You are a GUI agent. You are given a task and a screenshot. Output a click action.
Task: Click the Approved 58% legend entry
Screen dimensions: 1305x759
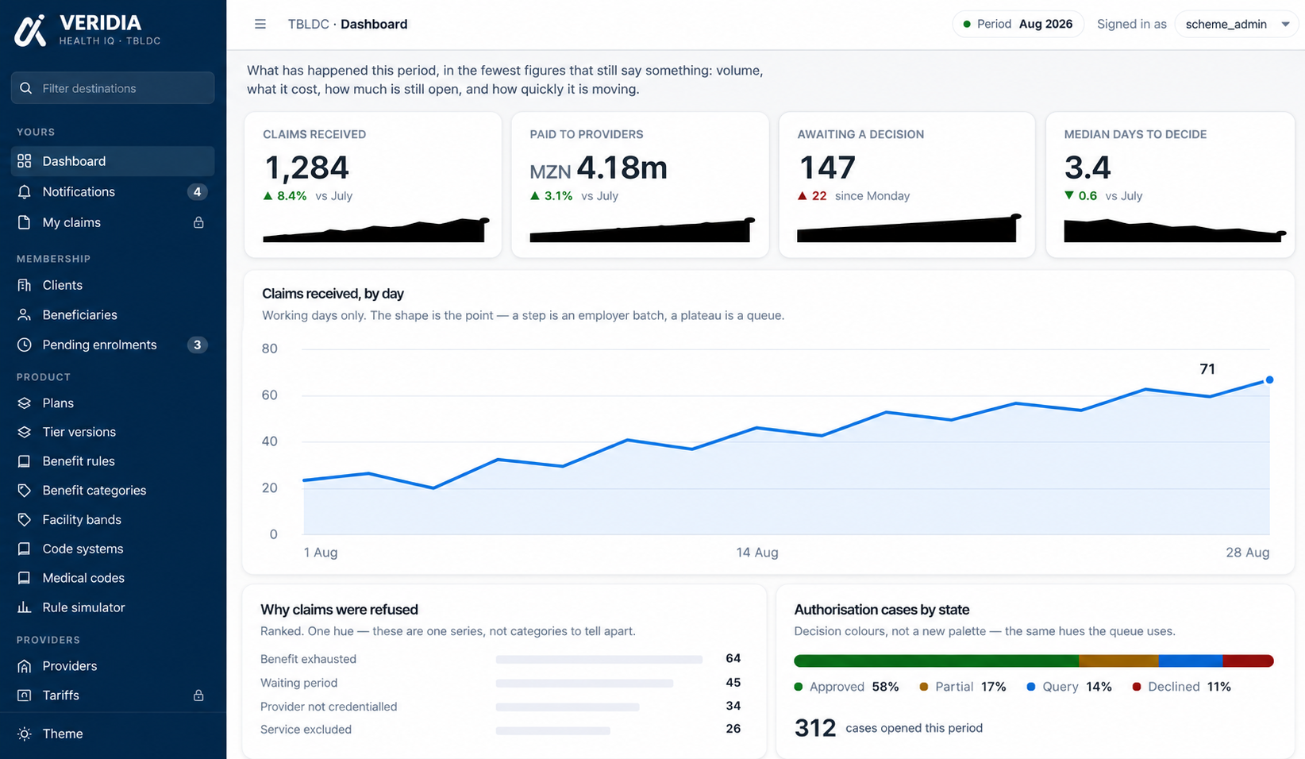[846, 687]
